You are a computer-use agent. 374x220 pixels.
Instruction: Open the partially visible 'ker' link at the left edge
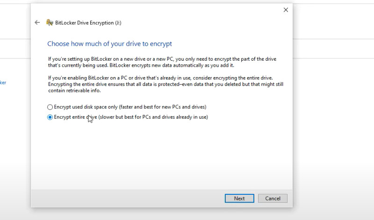pos(3,83)
